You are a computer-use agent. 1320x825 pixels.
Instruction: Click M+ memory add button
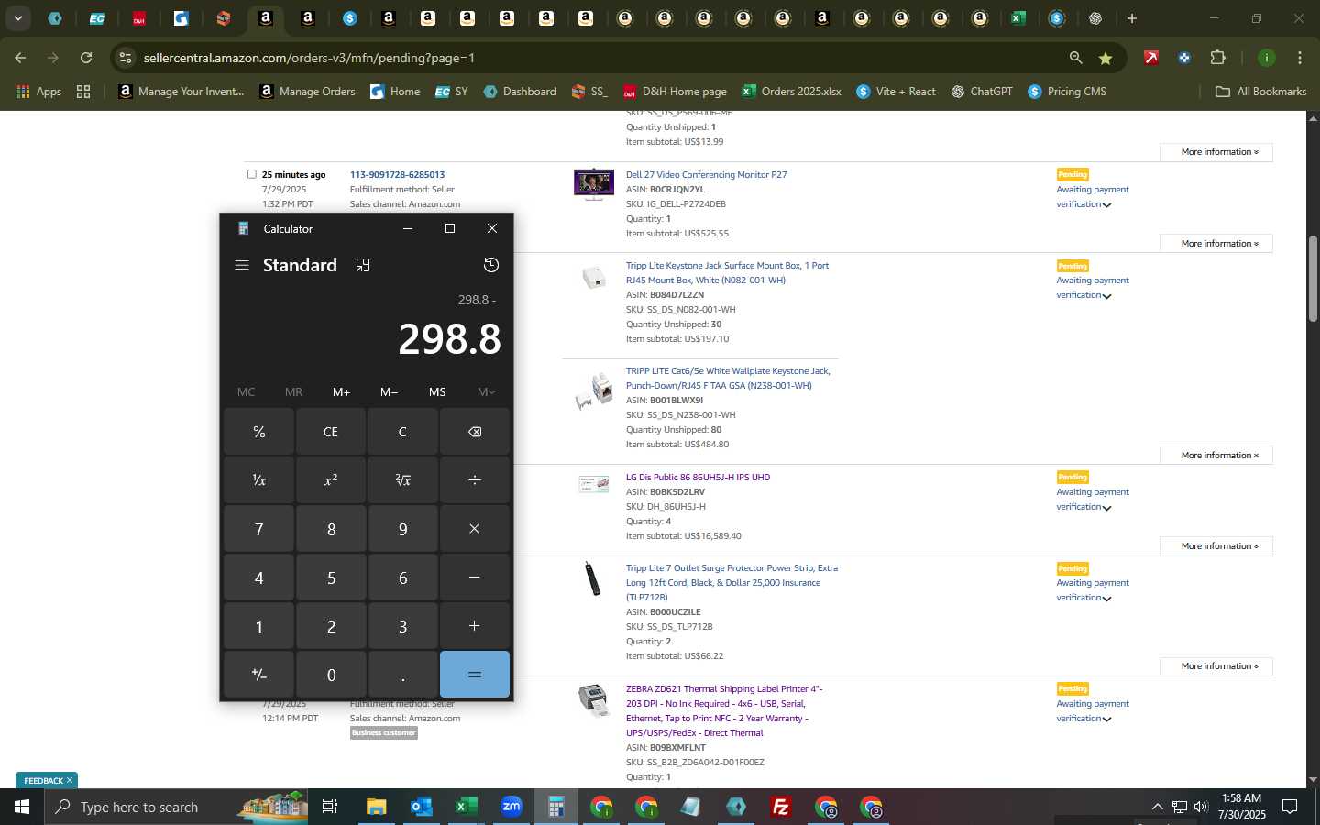[341, 391]
